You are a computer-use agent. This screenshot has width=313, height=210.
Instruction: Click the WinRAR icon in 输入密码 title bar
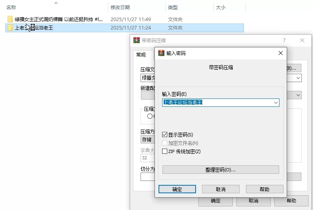pyautogui.click(x=161, y=53)
